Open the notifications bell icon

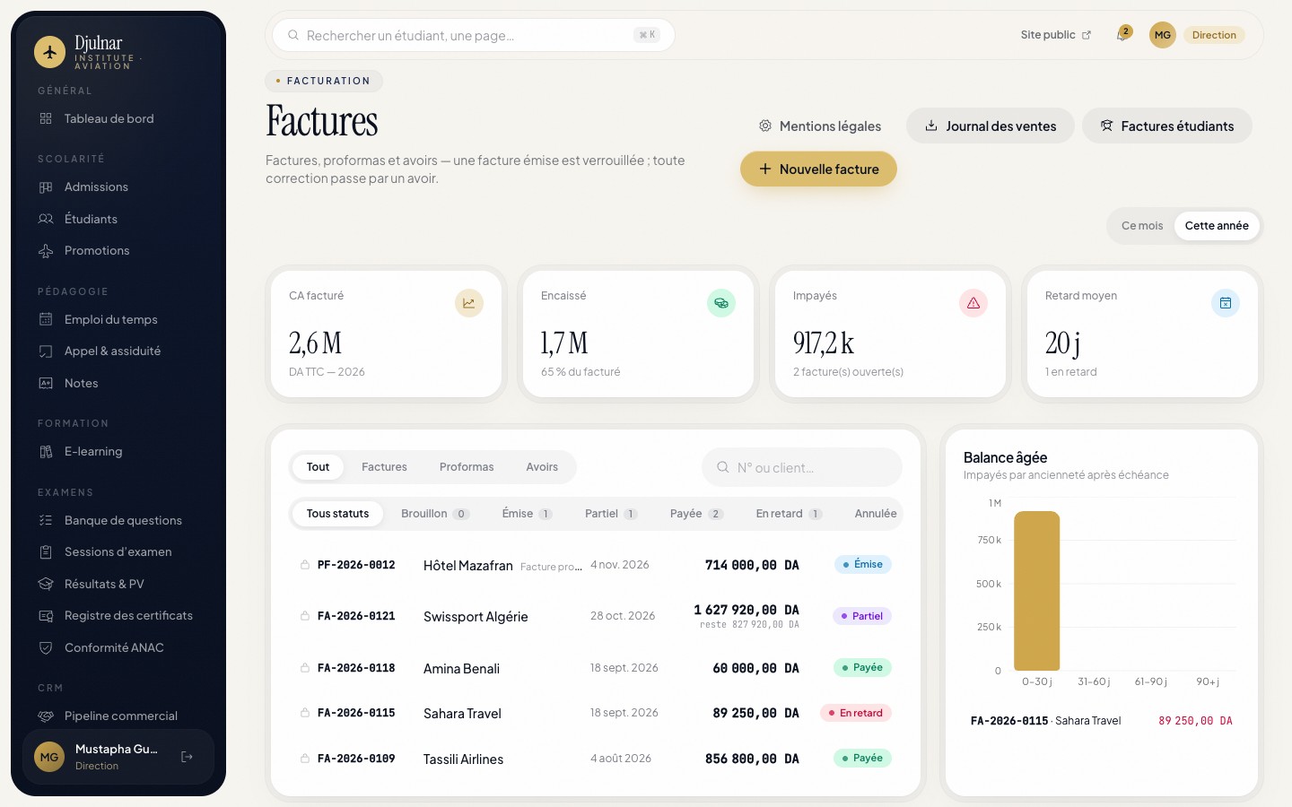pos(1122,35)
